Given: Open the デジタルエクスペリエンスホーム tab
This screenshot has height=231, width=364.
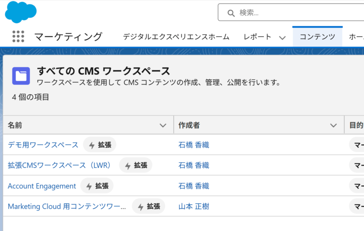Looking at the screenshot, I should [x=176, y=37].
